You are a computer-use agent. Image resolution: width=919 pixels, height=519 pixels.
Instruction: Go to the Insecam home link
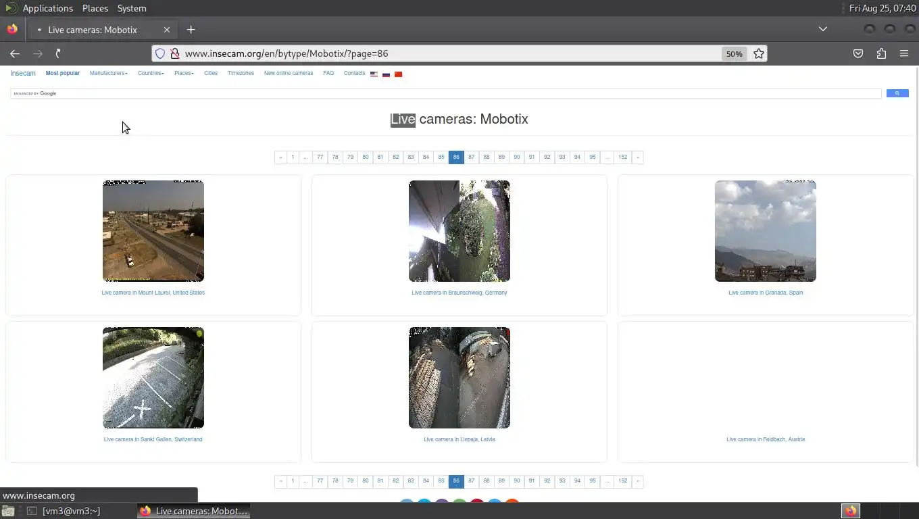tap(23, 73)
